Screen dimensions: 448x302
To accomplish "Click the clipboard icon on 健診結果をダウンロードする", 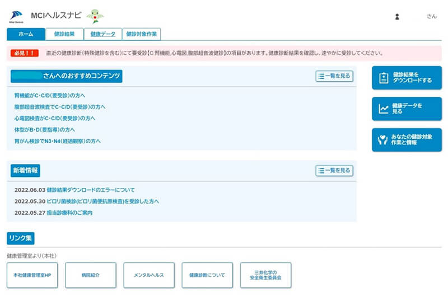I will point(384,78).
